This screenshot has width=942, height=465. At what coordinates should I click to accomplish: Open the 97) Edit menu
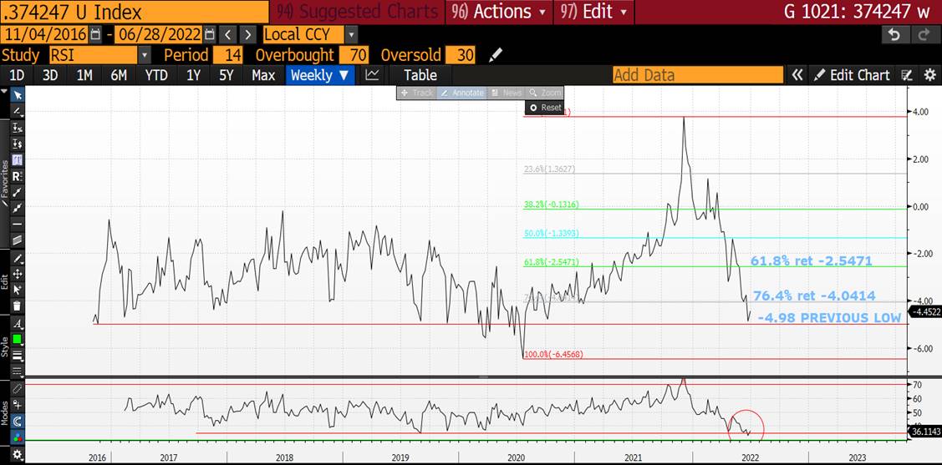[593, 12]
